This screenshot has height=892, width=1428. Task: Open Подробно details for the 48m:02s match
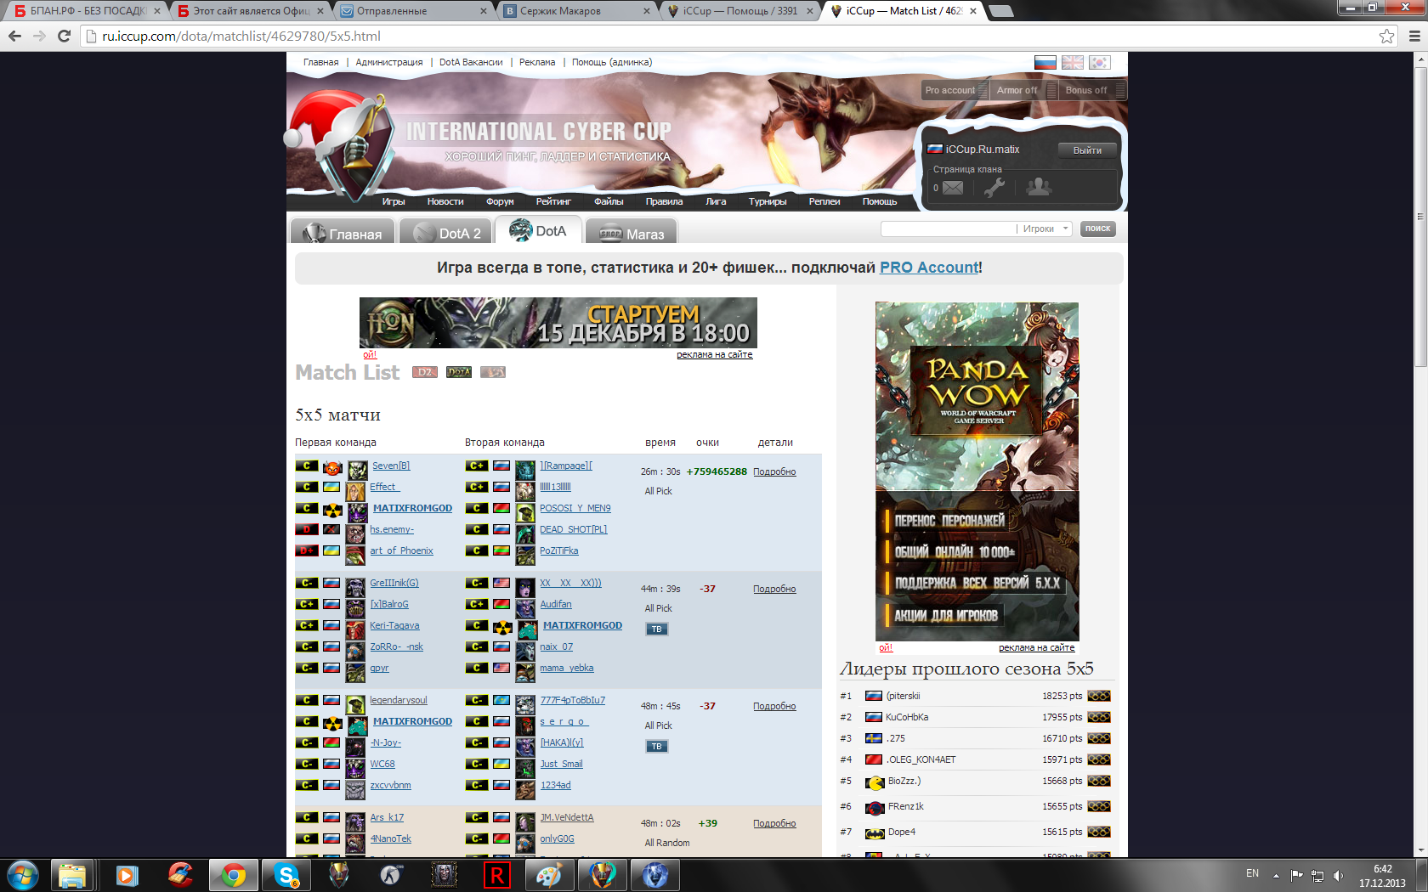774,823
